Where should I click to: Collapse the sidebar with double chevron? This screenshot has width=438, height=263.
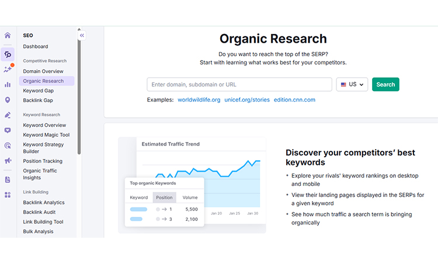tap(82, 35)
